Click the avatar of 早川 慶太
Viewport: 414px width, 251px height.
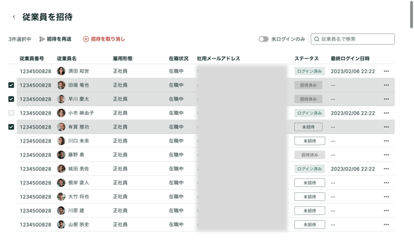tap(61, 99)
